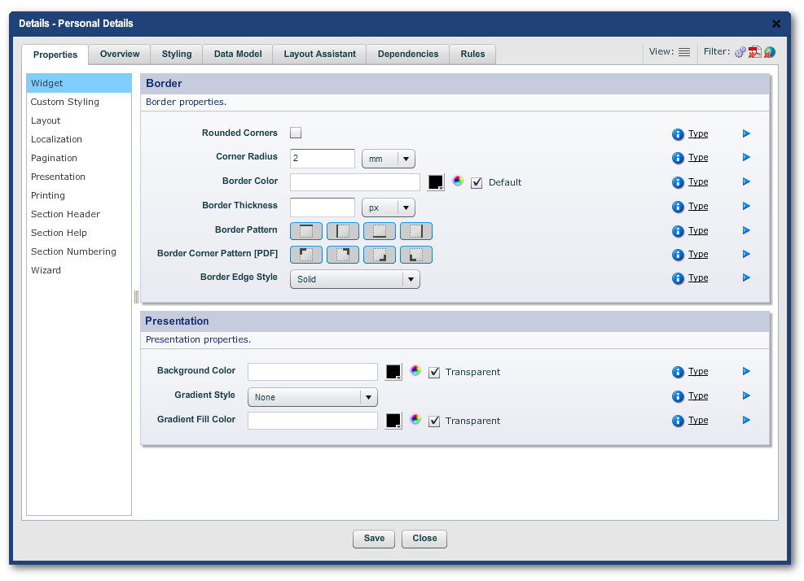Expand blue arrow for Border Thickness row
804x581 pixels.
(x=746, y=206)
